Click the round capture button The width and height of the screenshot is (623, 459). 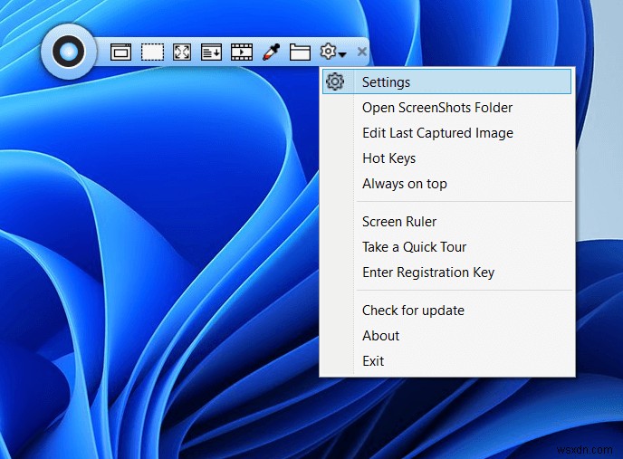coord(68,52)
